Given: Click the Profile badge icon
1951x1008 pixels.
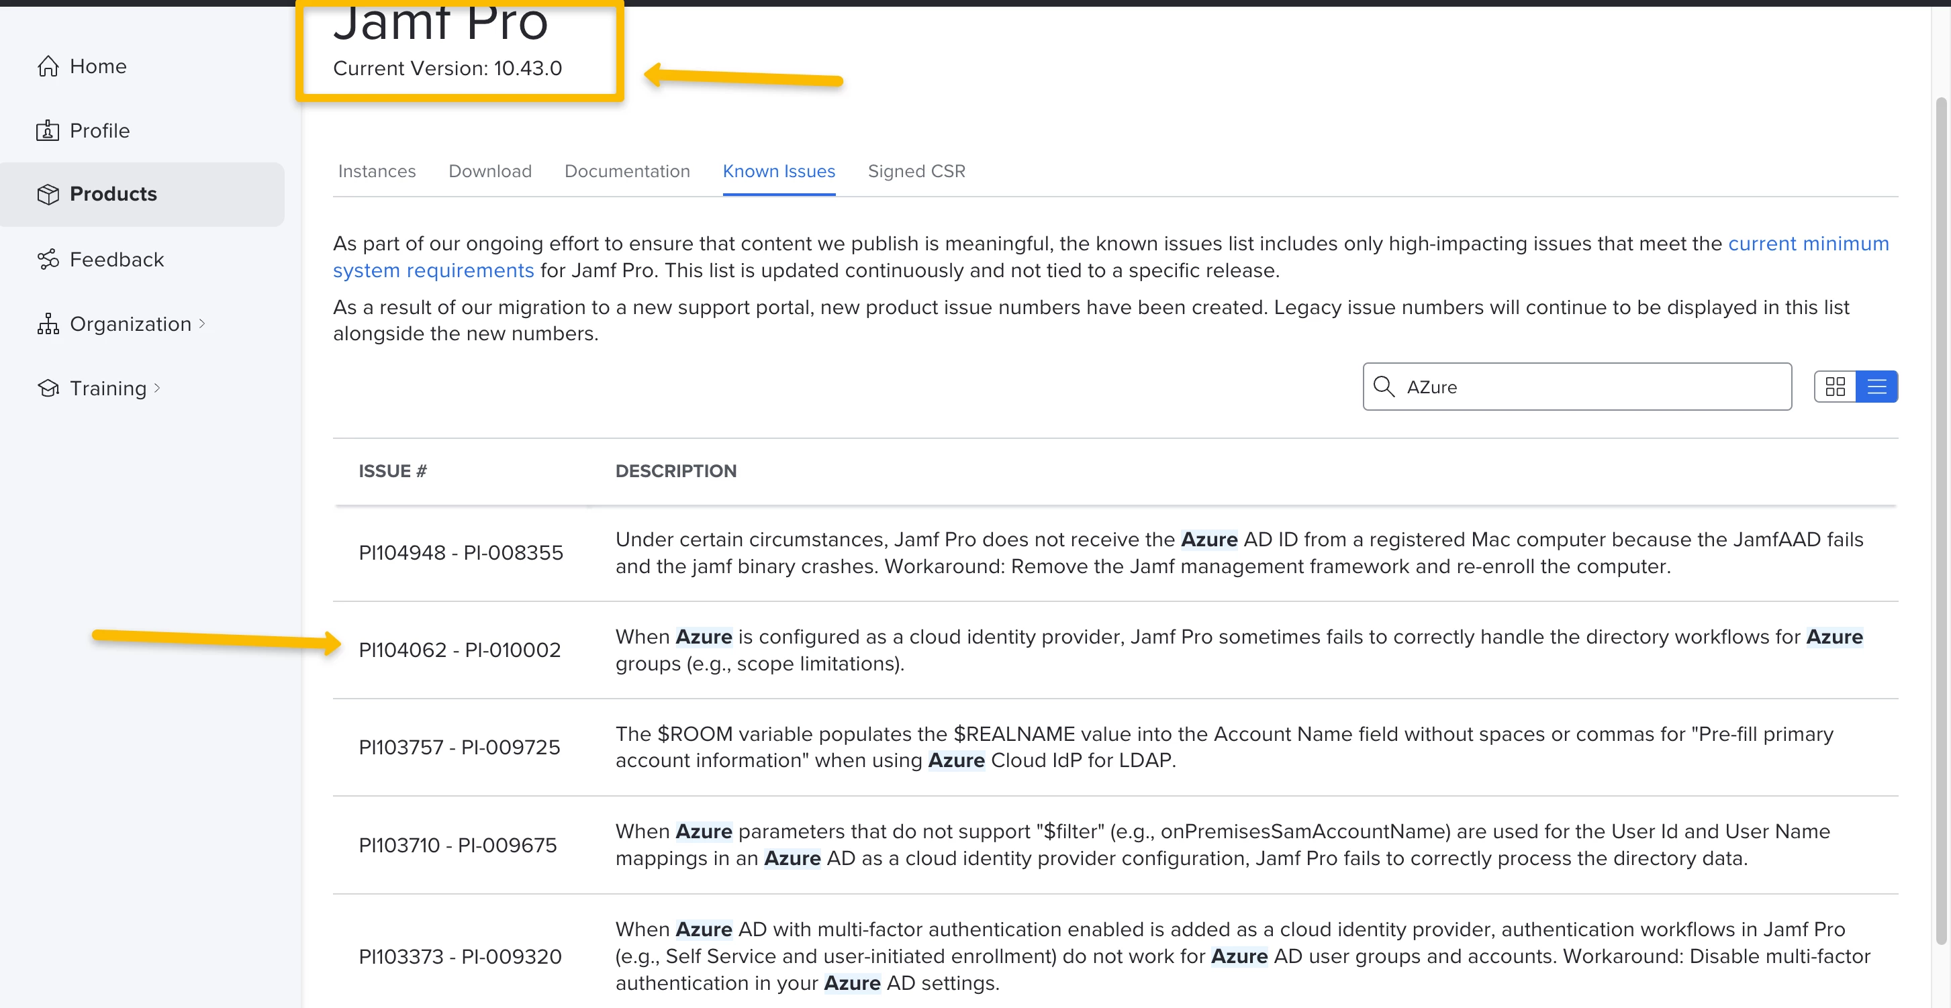Looking at the screenshot, I should pos(48,131).
